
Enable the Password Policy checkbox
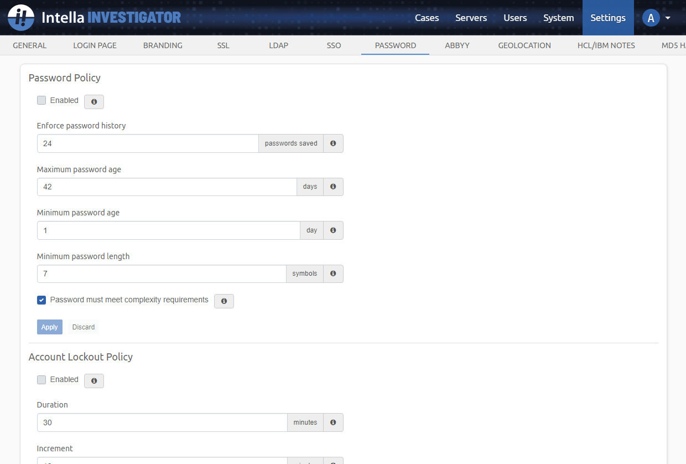pyautogui.click(x=41, y=100)
